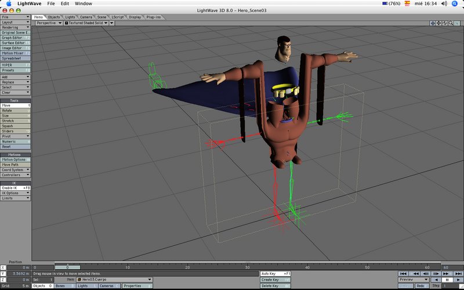Image resolution: width=464 pixels, height=290 pixels.
Task: Select the Stretch tool
Action: pos(16,121)
